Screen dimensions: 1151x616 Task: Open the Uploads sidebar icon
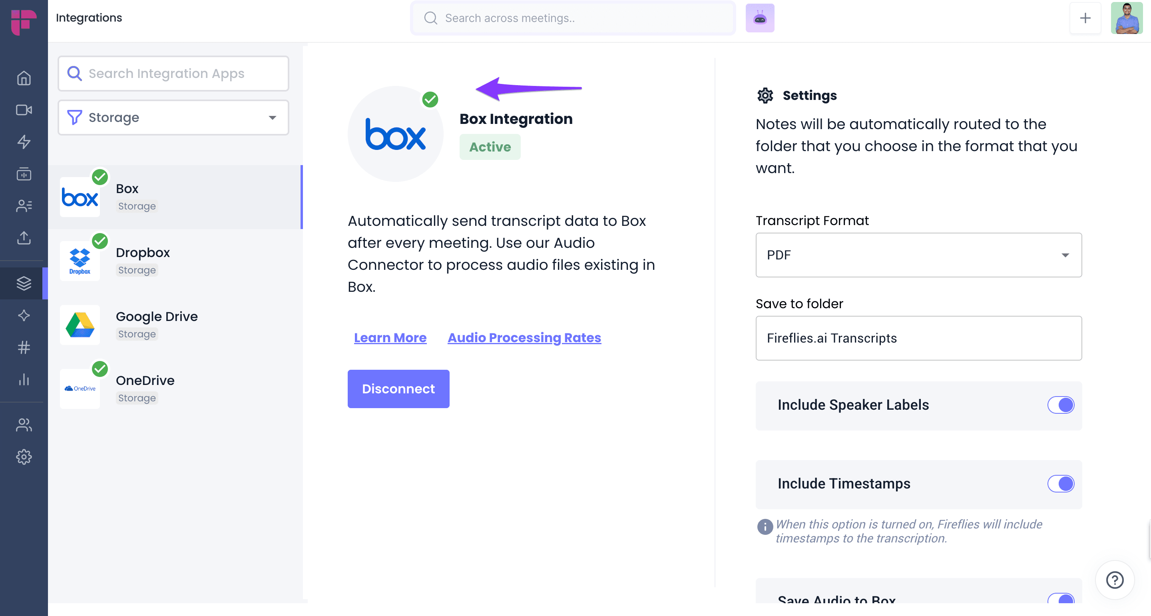(x=24, y=238)
